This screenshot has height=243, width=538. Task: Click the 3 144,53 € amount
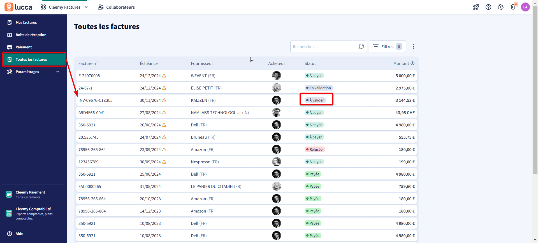coord(405,100)
